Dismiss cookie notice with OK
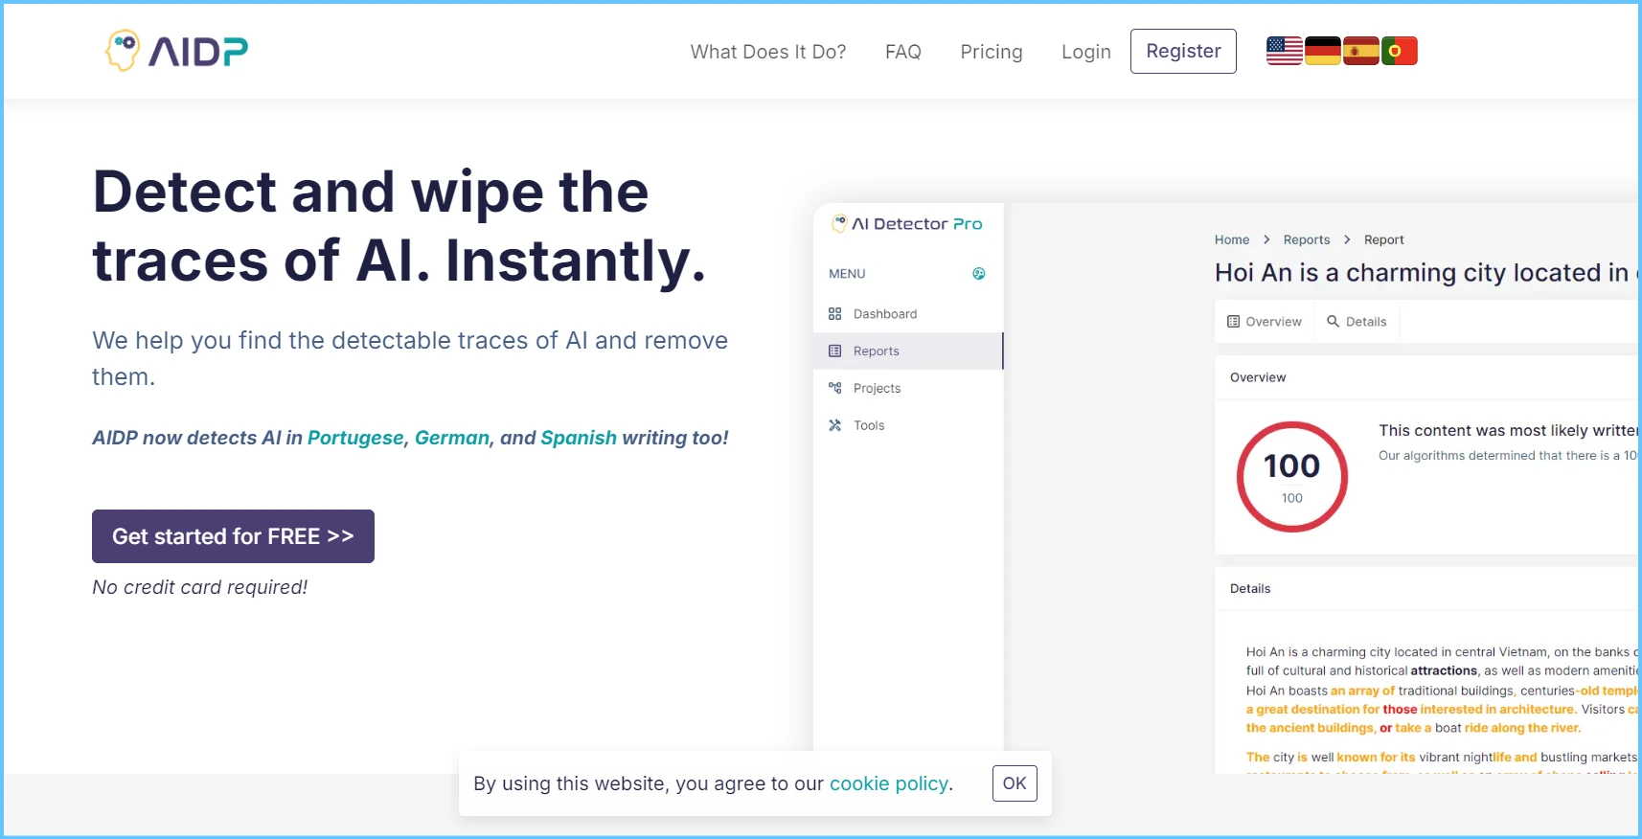The height and width of the screenshot is (839, 1642). pos(1015,783)
